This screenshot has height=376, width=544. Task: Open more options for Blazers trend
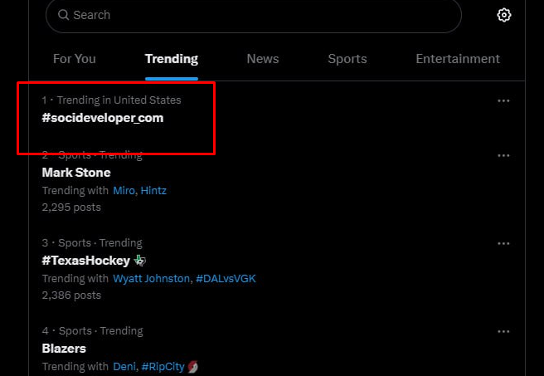[x=503, y=331]
